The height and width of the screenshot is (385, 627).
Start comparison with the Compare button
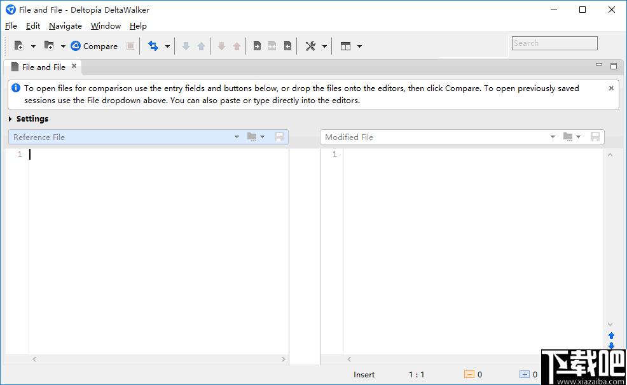(94, 46)
